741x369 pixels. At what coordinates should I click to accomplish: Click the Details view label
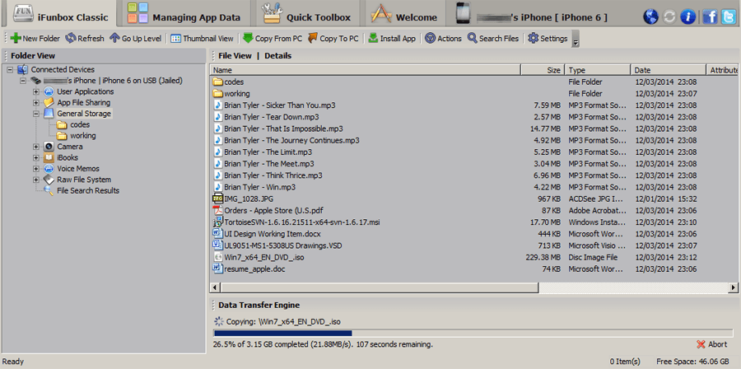278,56
